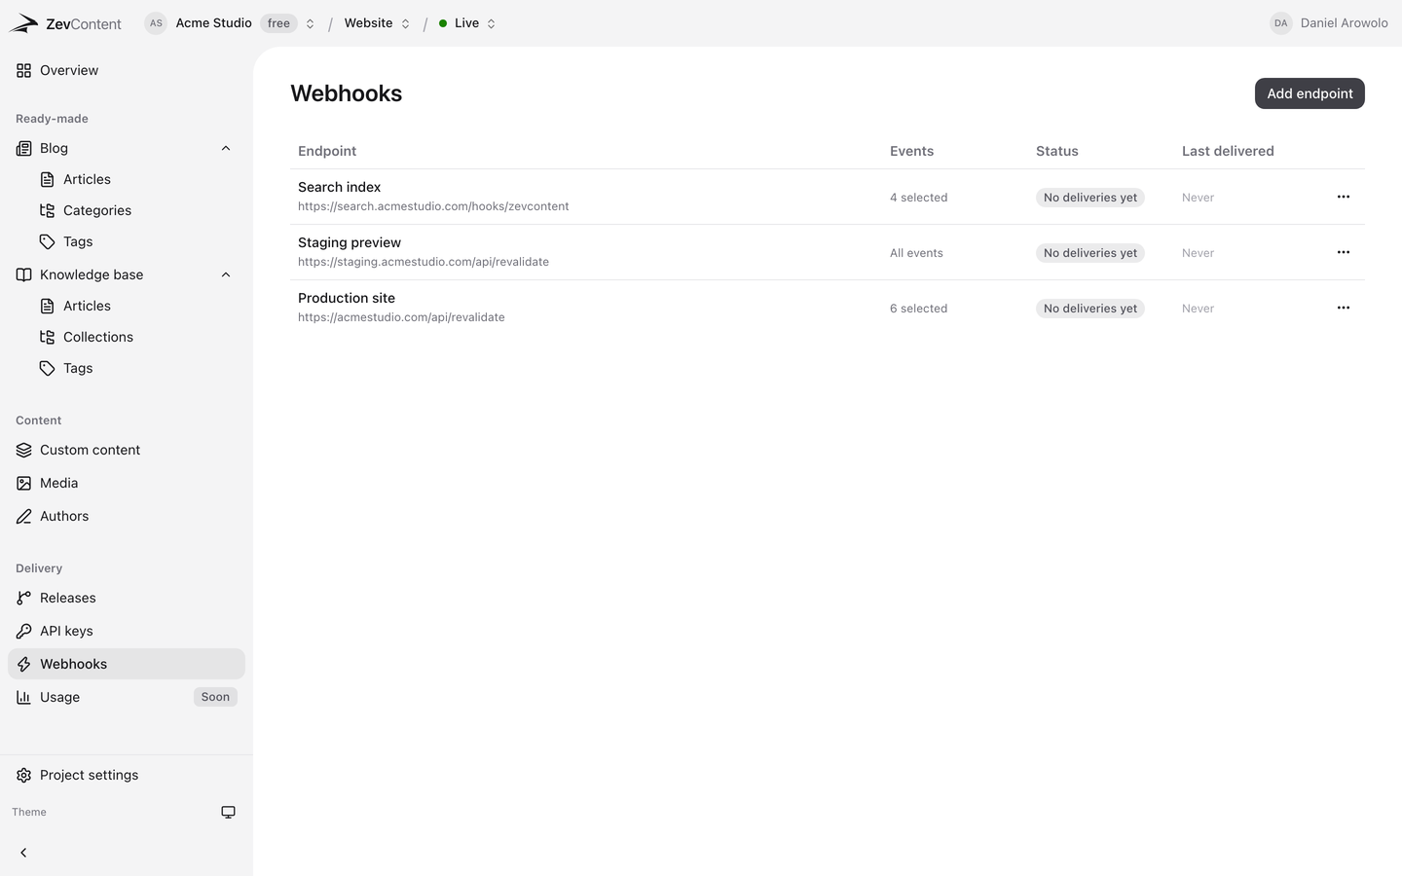Click the ZevContent logo

pos(64,23)
